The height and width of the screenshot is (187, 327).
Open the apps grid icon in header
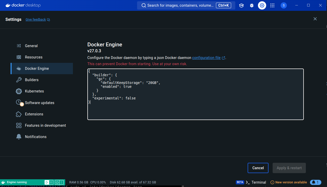point(272,5)
